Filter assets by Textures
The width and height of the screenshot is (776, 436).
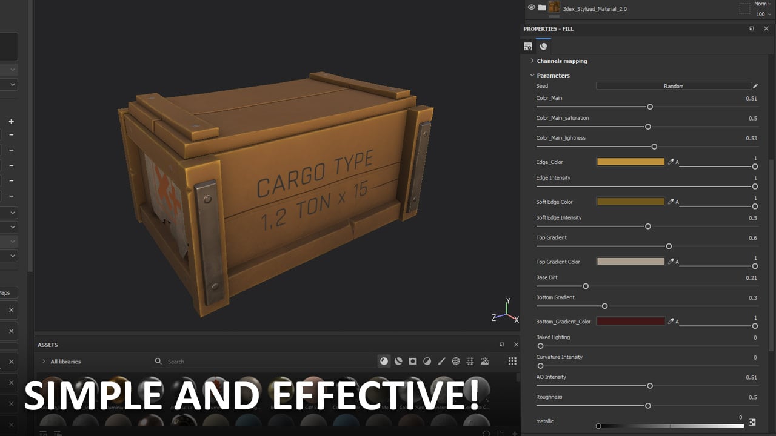tap(470, 361)
